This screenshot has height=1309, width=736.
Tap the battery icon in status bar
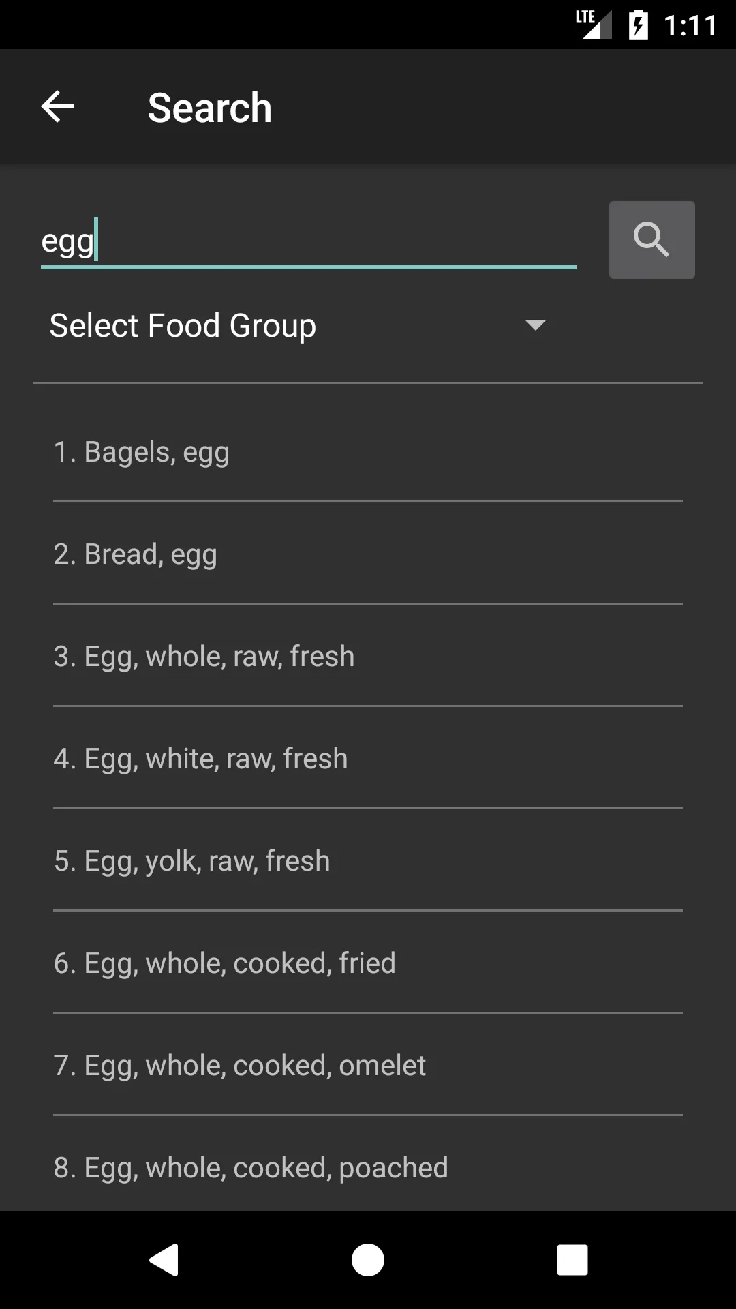[x=638, y=25]
